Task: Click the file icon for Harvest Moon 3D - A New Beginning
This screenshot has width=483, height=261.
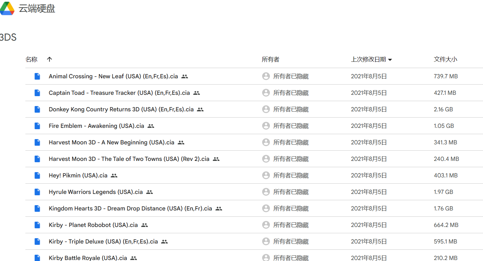Action: (x=37, y=142)
